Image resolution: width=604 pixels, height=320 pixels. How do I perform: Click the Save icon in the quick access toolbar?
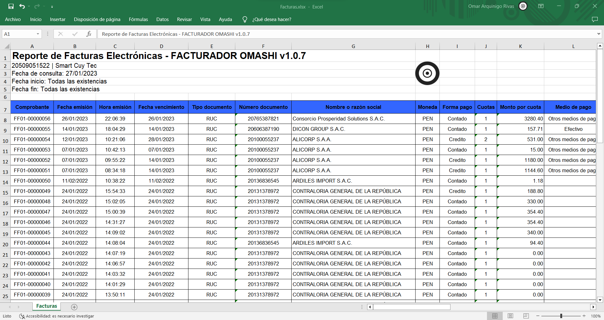(11, 6)
